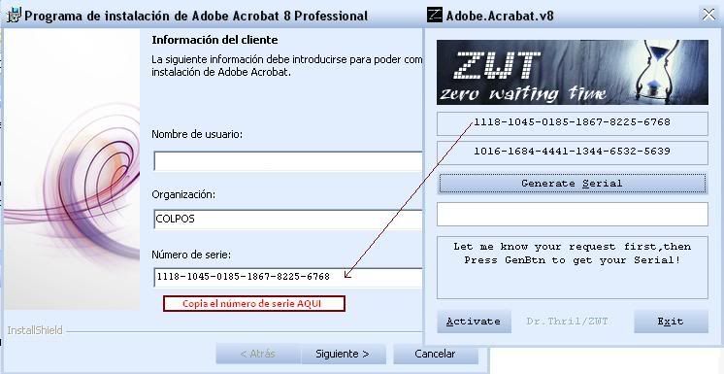Click the Adobe swirl artwork in the installer
724x374 pixels.
72,169
